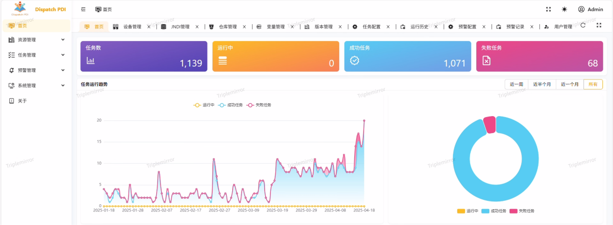Click the refresh icon beside the tabs
Image resolution: width=613 pixels, height=225 pixels.
583,25
